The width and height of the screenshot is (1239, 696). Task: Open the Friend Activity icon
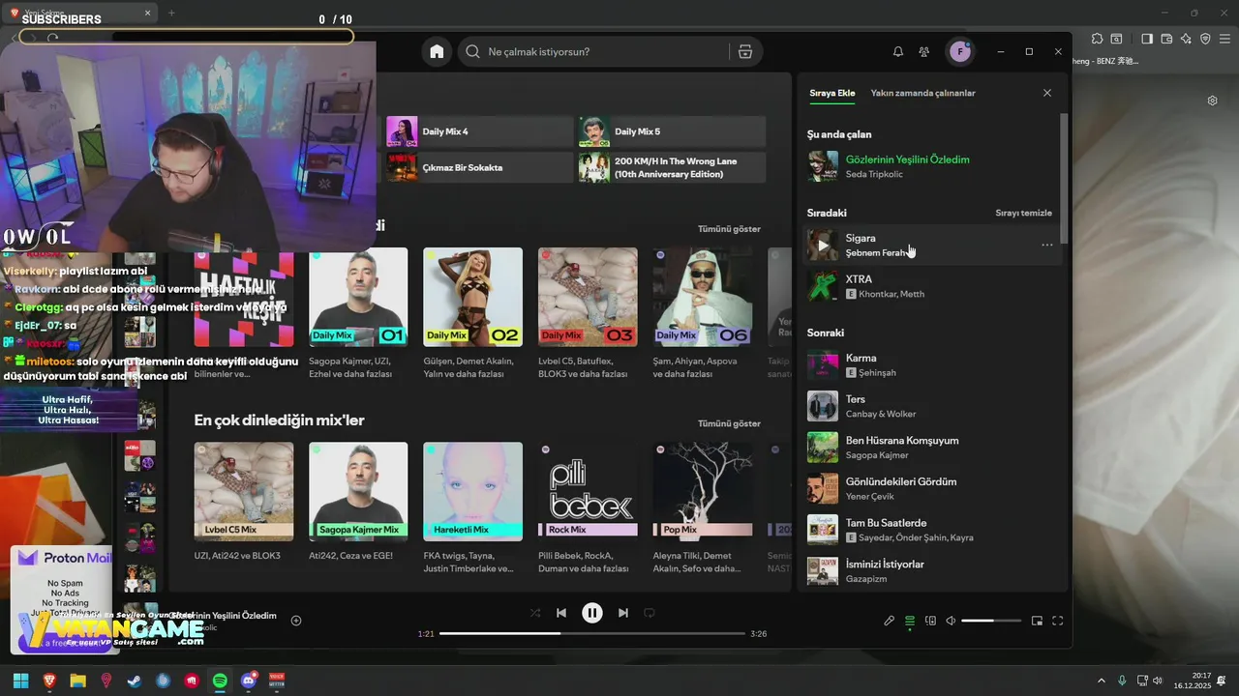924,52
